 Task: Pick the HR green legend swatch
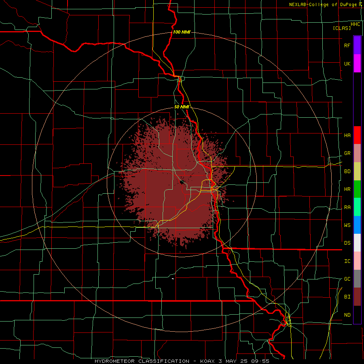coord(357,189)
